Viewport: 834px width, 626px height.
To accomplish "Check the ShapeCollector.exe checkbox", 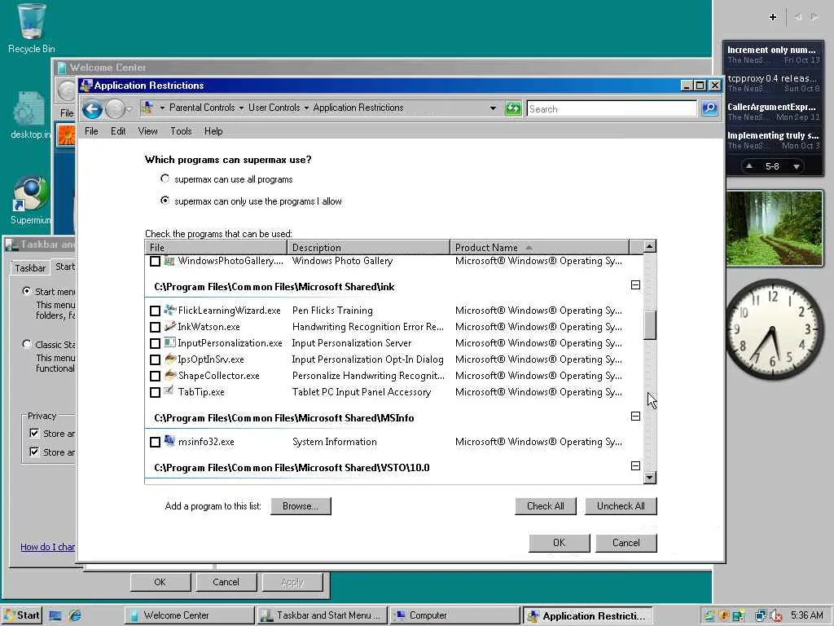I will pyautogui.click(x=155, y=376).
